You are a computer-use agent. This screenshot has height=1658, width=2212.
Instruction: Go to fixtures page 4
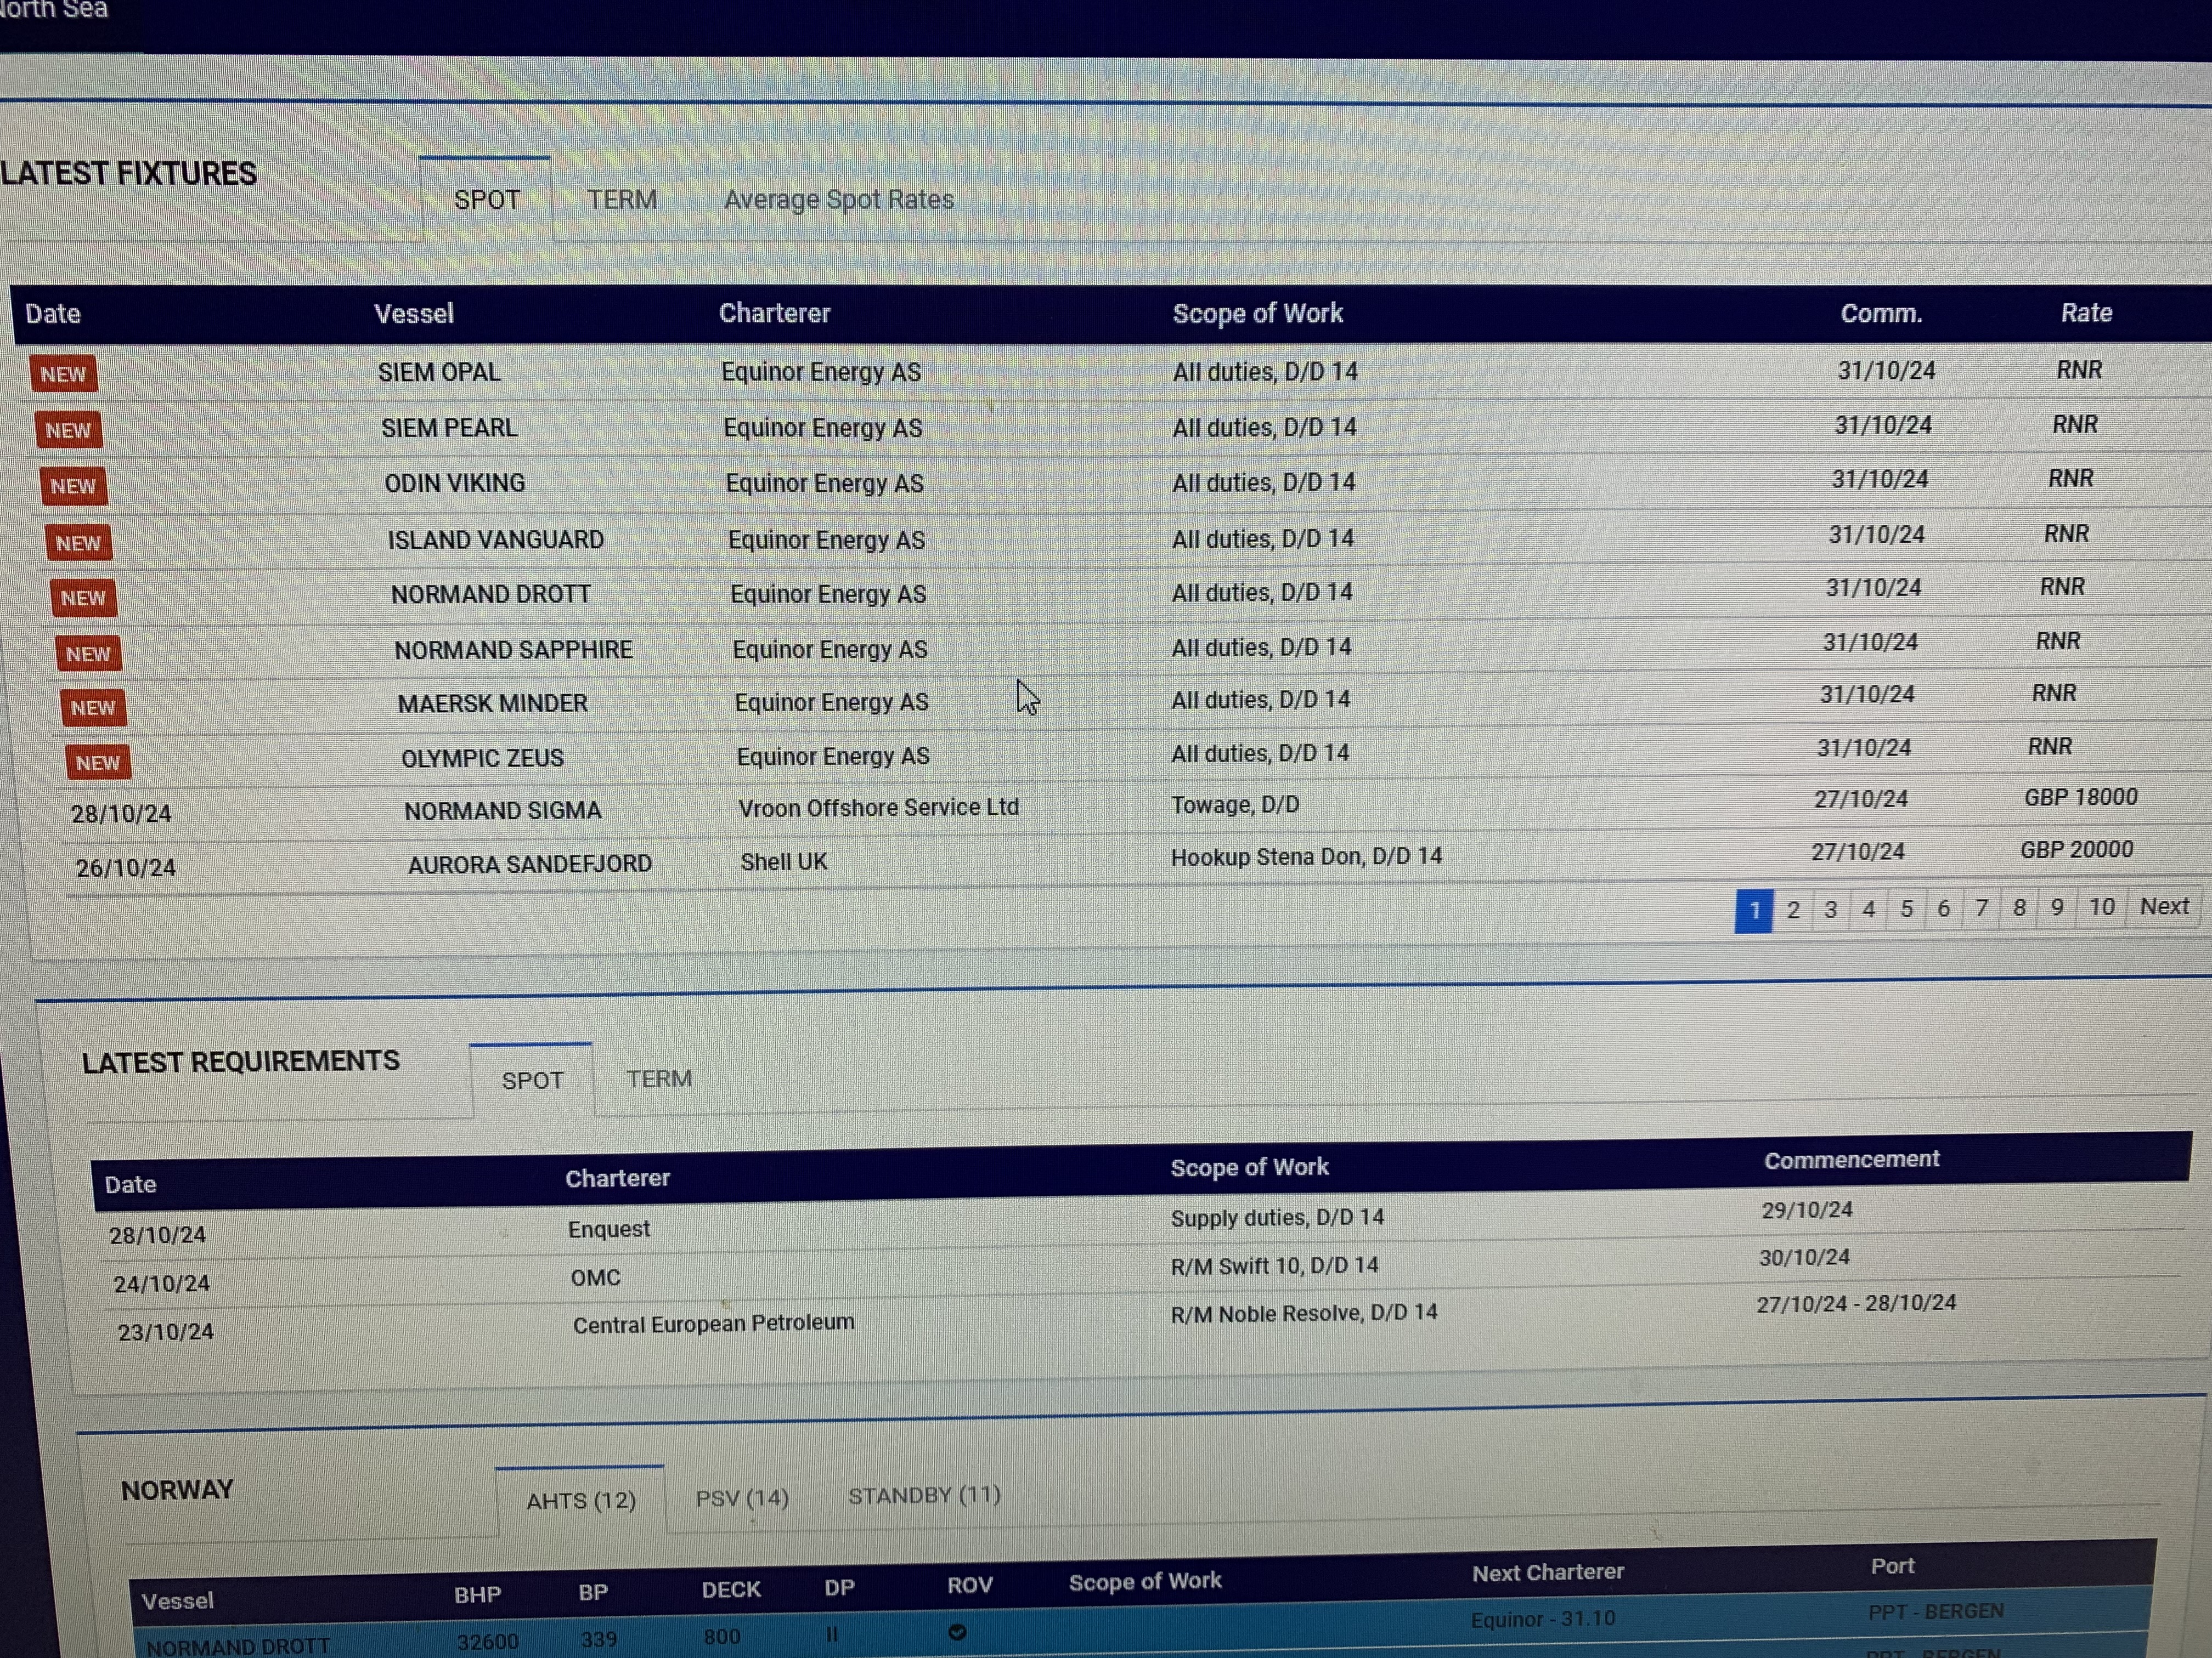pos(1868,909)
